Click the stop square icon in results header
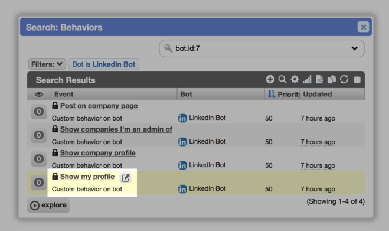The image size is (389, 231). click(x=357, y=80)
